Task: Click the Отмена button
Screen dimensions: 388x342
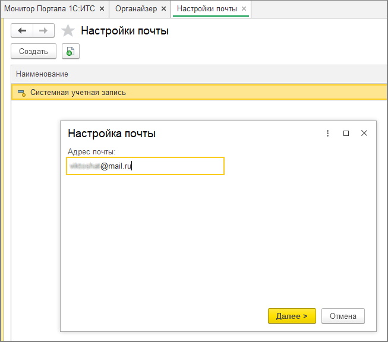Action: [343, 316]
